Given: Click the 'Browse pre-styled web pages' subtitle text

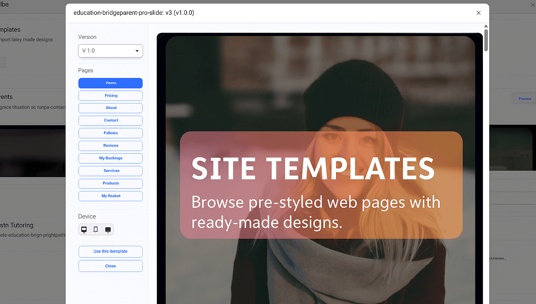Looking at the screenshot, I should click(x=316, y=212).
